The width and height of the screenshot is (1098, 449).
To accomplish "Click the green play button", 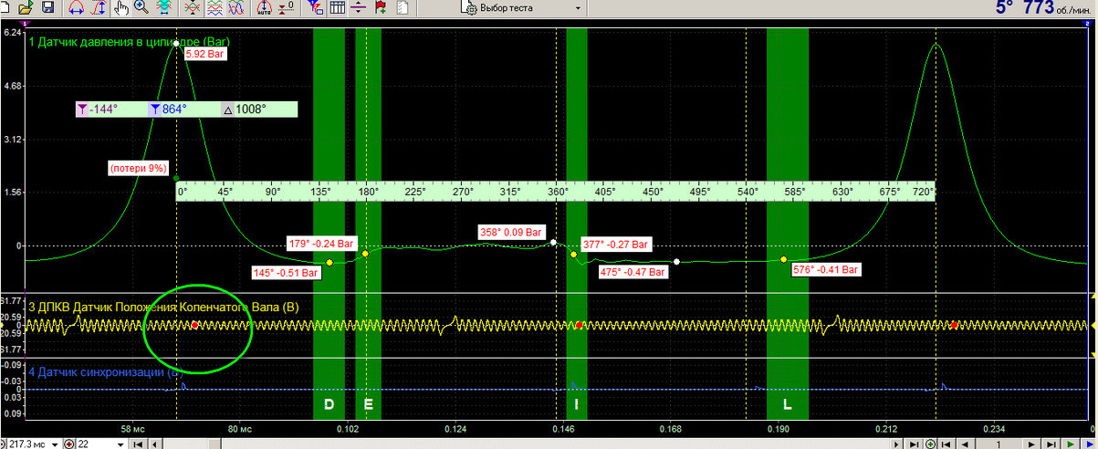I will 1070,443.
